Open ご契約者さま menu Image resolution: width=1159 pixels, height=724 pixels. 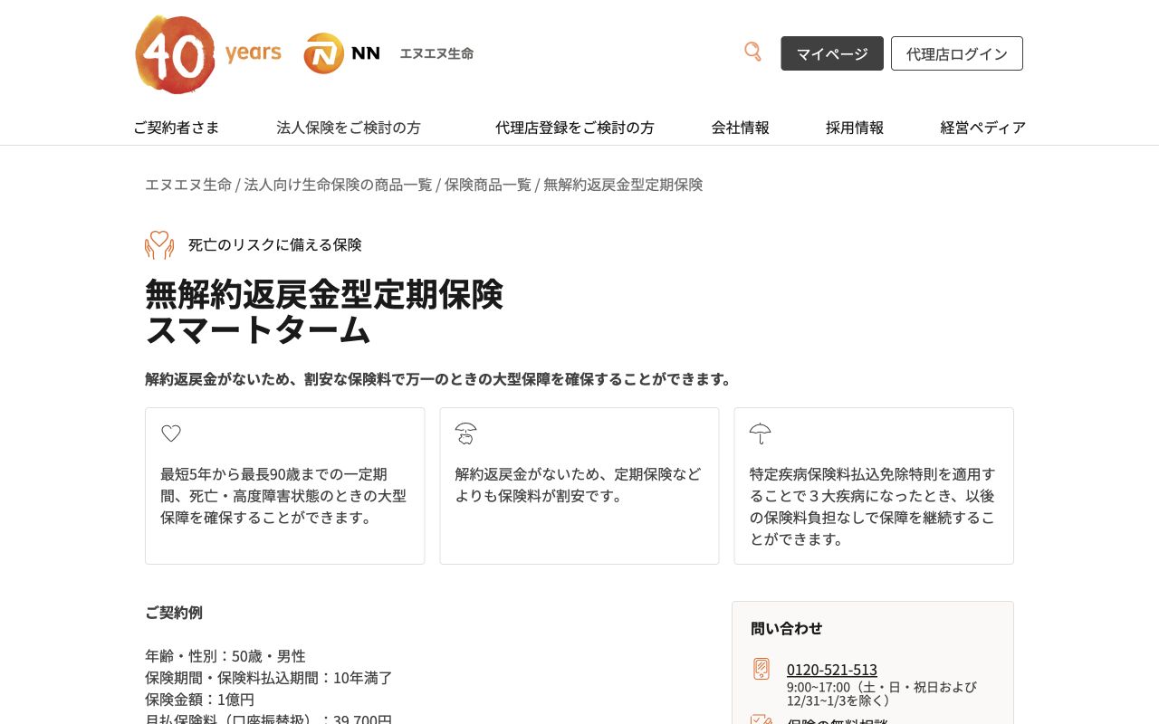[177, 128]
